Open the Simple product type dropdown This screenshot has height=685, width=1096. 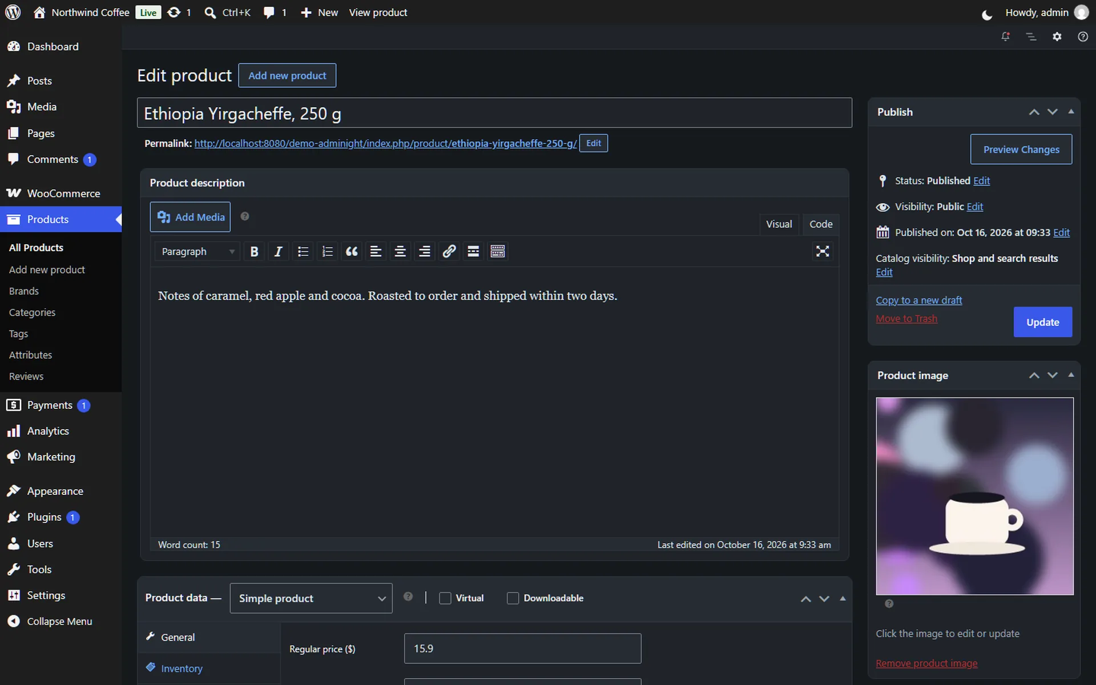(311, 598)
